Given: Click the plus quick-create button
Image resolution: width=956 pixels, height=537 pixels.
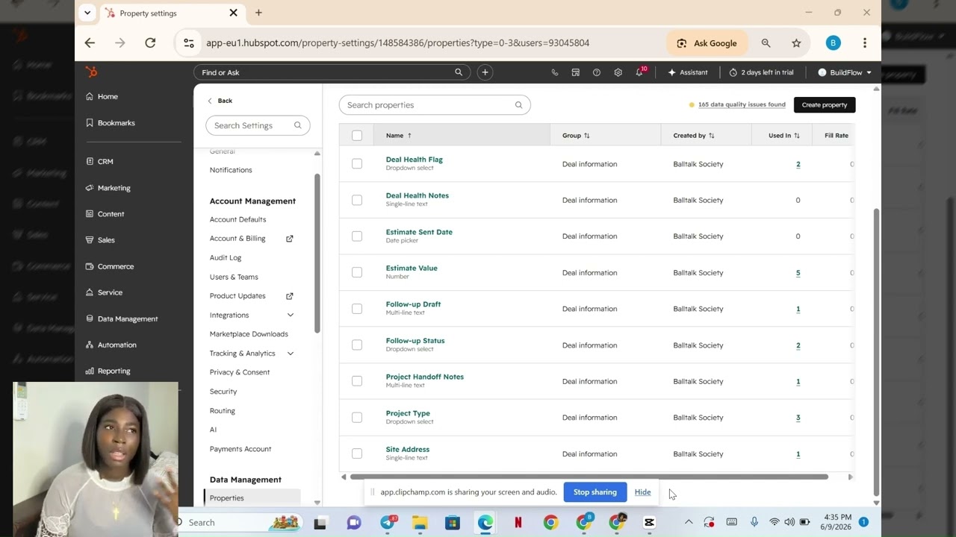Looking at the screenshot, I should pyautogui.click(x=485, y=72).
